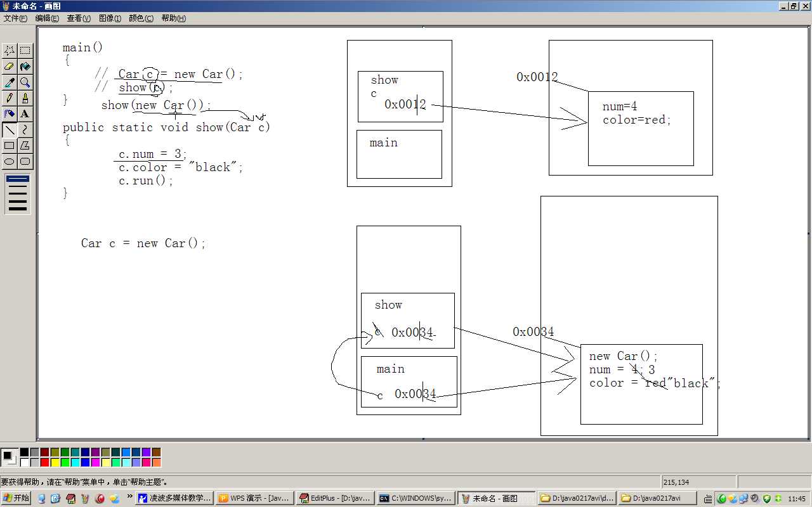Choose the thickest line width option
Image resolution: width=812 pixels, height=507 pixels.
pos(18,208)
